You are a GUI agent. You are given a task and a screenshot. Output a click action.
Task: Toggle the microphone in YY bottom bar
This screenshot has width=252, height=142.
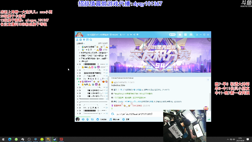(x=88, y=119)
